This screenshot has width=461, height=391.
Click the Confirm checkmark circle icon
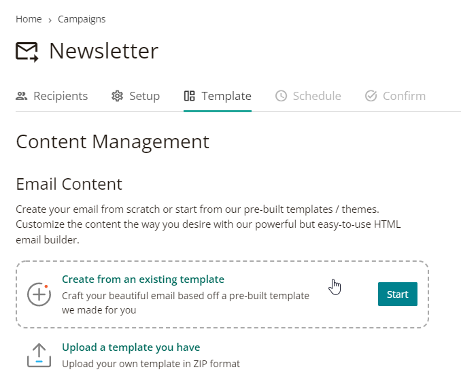pyautogui.click(x=371, y=96)
